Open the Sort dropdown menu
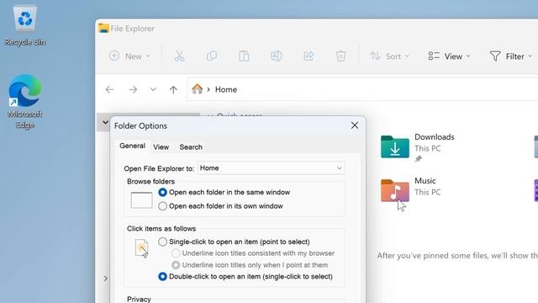Image resolution: width=538 pixels, height=303 pixels. pyautogui.click(x=389, y=56)
